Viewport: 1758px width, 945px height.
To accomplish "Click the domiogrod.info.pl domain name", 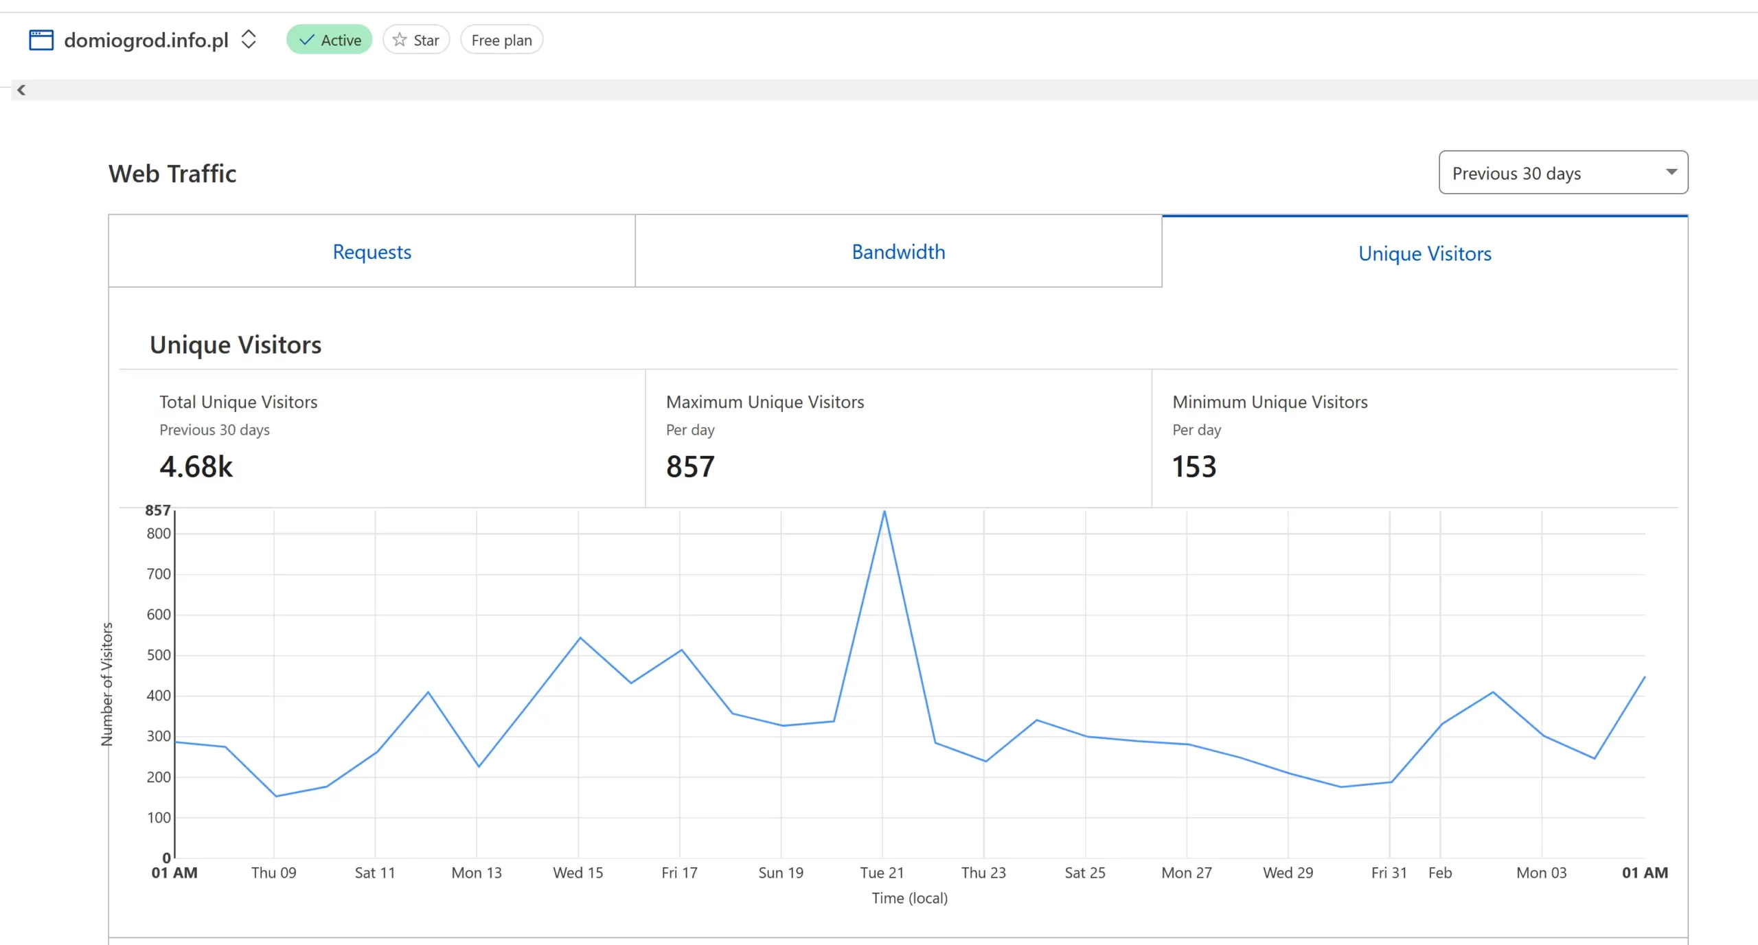I will (146, 40).
